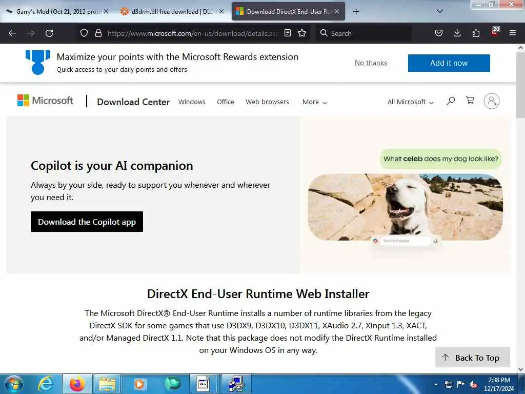
Task: Click the Add it now button
Action: coord(449,63)
